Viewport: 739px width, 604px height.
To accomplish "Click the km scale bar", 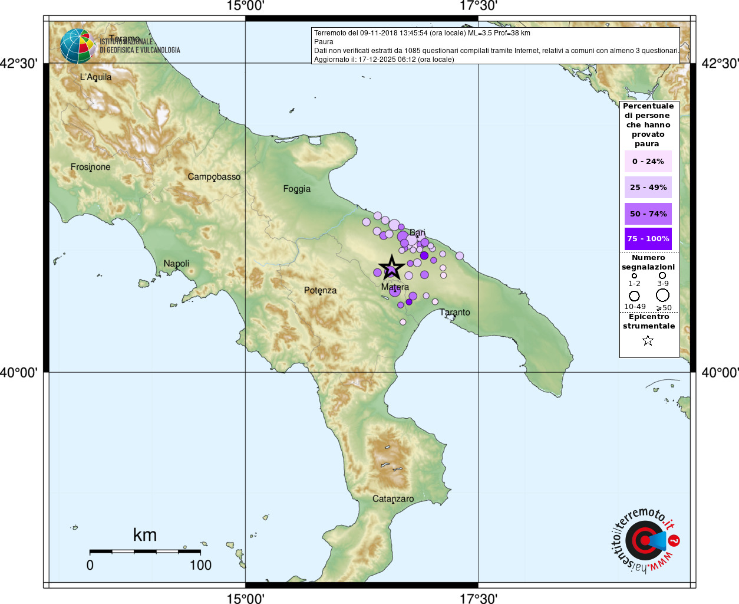I will pos(145,552).
